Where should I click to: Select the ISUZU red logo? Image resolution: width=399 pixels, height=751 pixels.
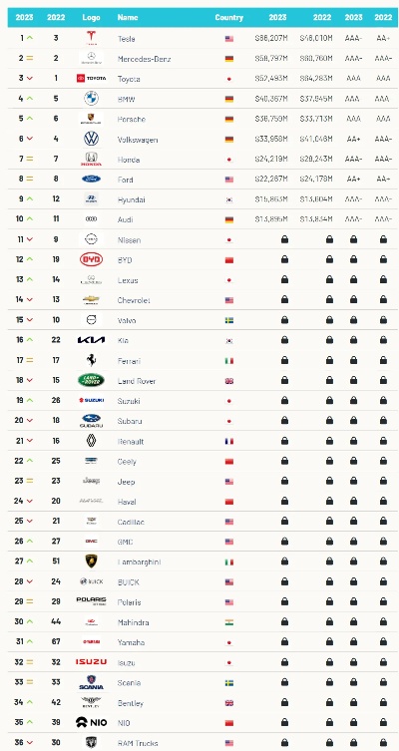[x=91, y=662]
